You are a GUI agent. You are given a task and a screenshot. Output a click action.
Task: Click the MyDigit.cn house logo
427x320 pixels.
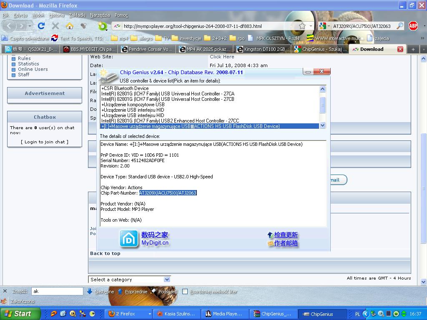(129, 239)
